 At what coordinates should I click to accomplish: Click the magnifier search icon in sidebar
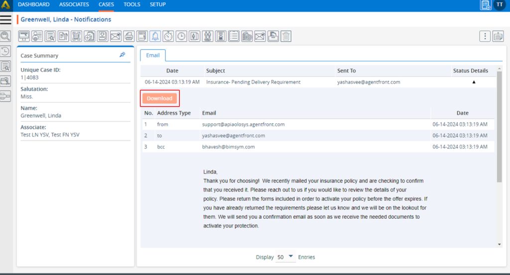point(5,36)
